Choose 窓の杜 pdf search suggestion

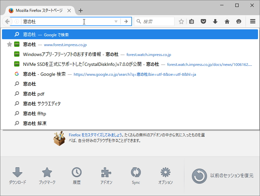tap(130, 94)
